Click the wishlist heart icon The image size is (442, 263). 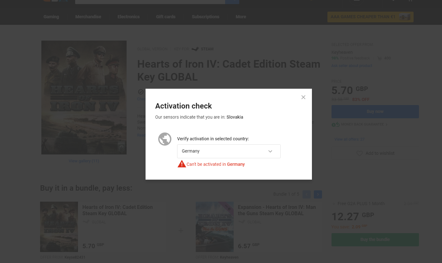tap(359, 153)
